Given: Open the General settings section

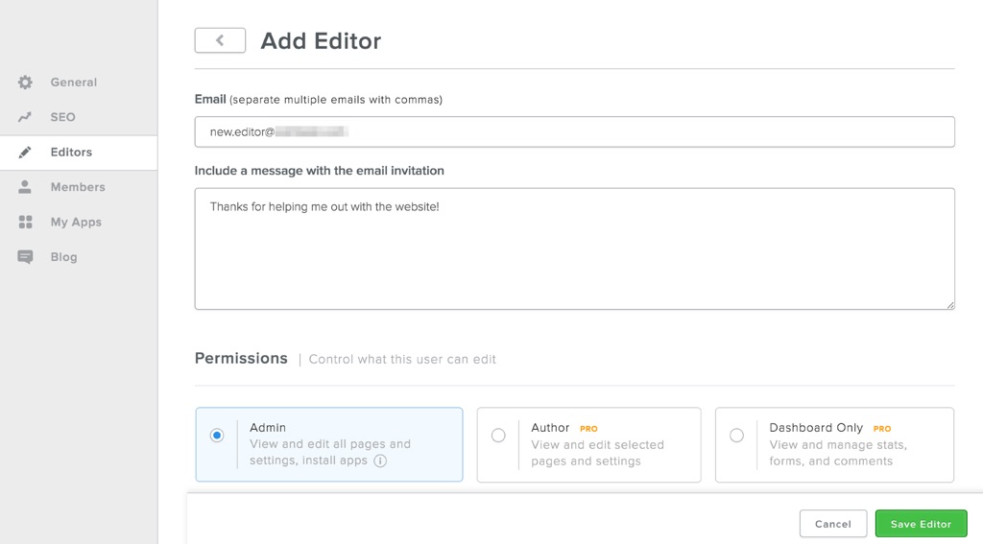Looking at the screenshot, I should click(74, 83).
